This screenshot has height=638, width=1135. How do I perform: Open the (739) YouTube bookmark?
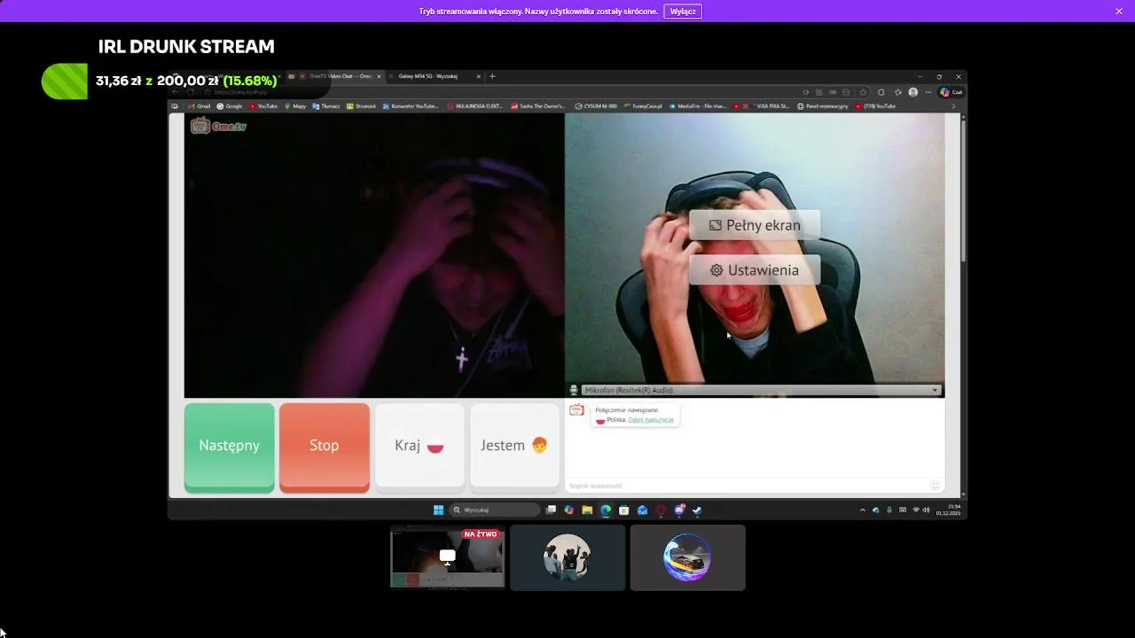(876, 106)
